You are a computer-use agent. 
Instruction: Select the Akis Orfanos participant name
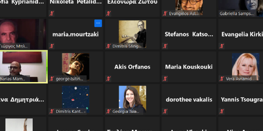(x=132, y=67)
